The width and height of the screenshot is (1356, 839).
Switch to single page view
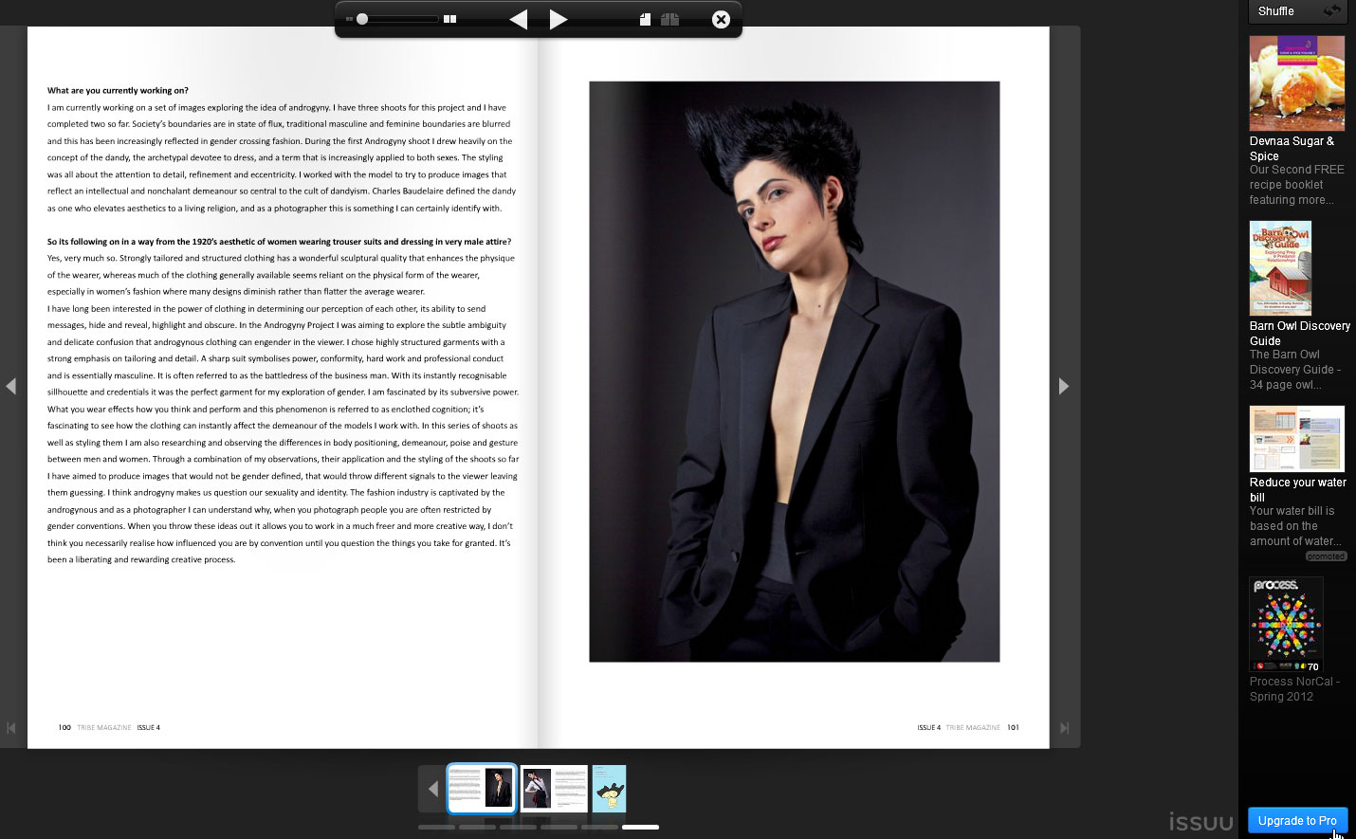click(x=645, y=19)
